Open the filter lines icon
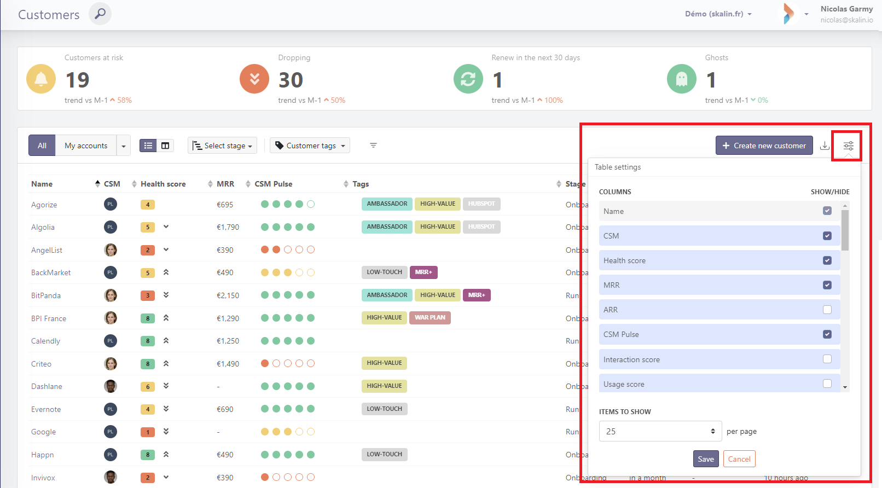Image resolution: width=882 pixels, height=488 pixels. 373,146
